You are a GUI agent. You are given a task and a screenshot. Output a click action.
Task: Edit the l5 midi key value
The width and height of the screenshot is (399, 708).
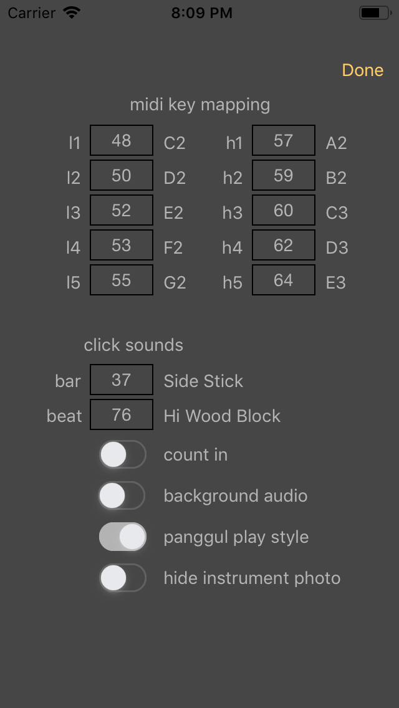[x=122, y=280]
